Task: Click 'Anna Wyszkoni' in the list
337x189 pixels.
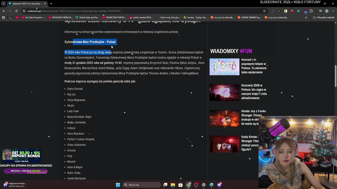Action: point(76,134)
